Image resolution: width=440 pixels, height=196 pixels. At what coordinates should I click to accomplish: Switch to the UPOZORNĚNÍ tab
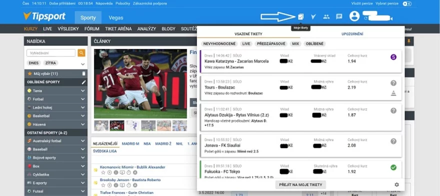pyautogui.click(x=352, y=34)
